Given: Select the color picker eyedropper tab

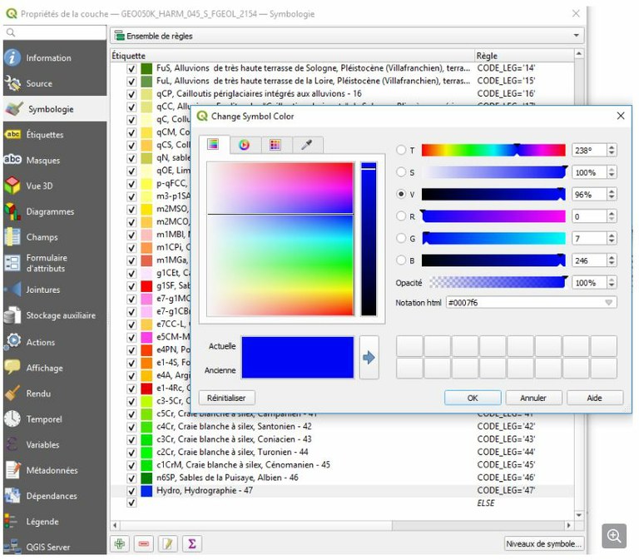Looking at the screenshot, I should [306, 145].
